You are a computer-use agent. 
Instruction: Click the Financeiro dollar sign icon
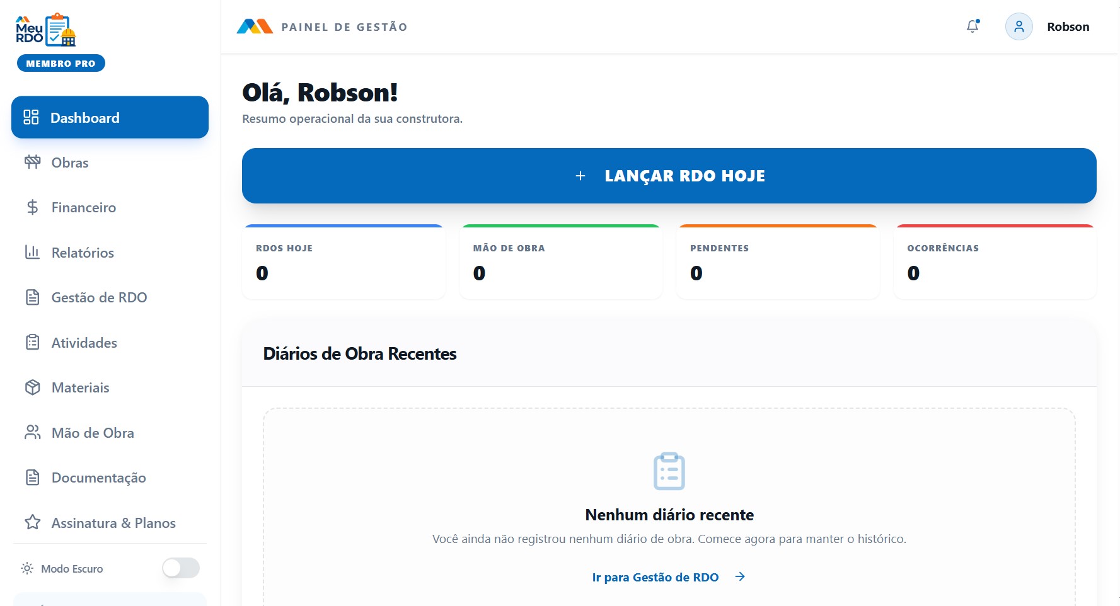(x=32, y=207)
